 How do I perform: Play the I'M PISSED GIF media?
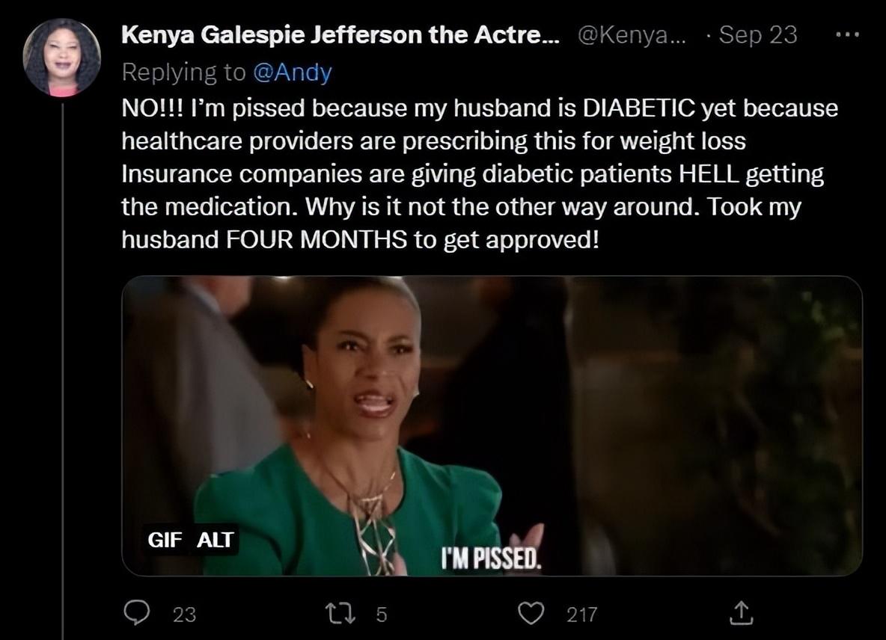tap(492, 426)
